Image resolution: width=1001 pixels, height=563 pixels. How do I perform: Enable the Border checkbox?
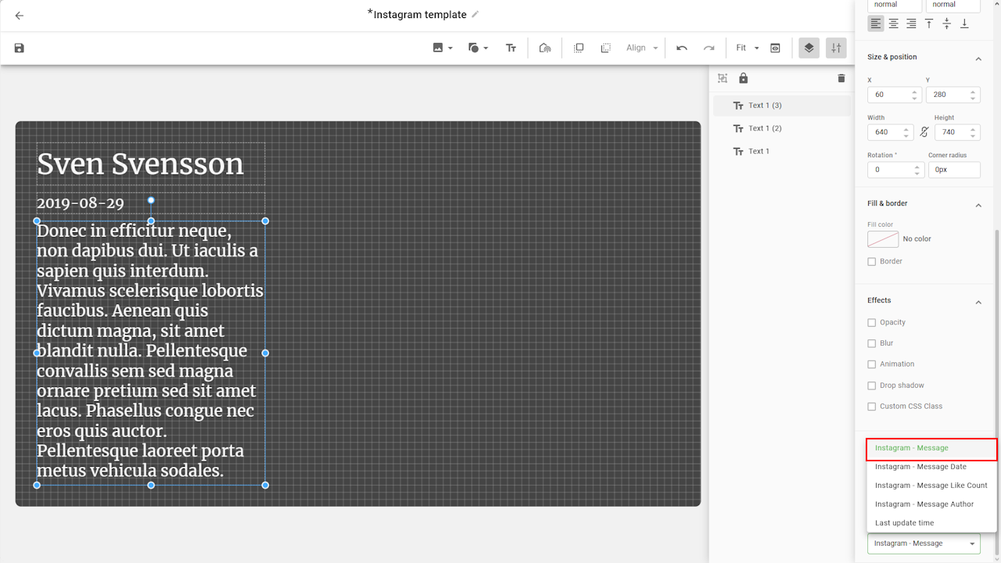[872, 262]
